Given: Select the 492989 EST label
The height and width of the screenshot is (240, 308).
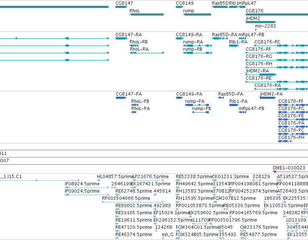Looking at the screenshot, I should point(162,206).
